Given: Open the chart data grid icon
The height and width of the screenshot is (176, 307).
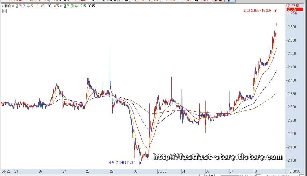Looking at the screenshot, I should [4, 11].
